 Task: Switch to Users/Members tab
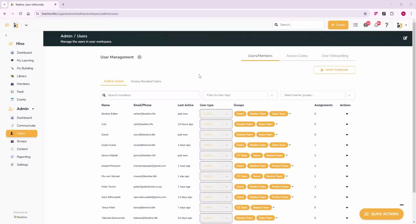(260, 56)
